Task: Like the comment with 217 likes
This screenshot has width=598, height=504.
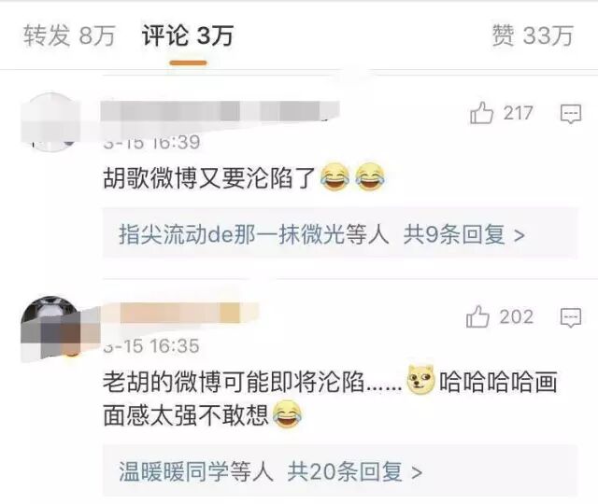Action: pos(482,113)
